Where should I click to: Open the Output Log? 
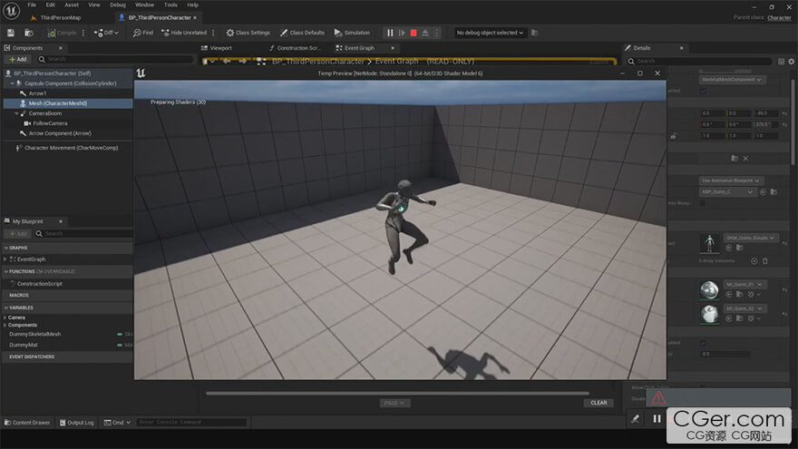pos(77,423)
